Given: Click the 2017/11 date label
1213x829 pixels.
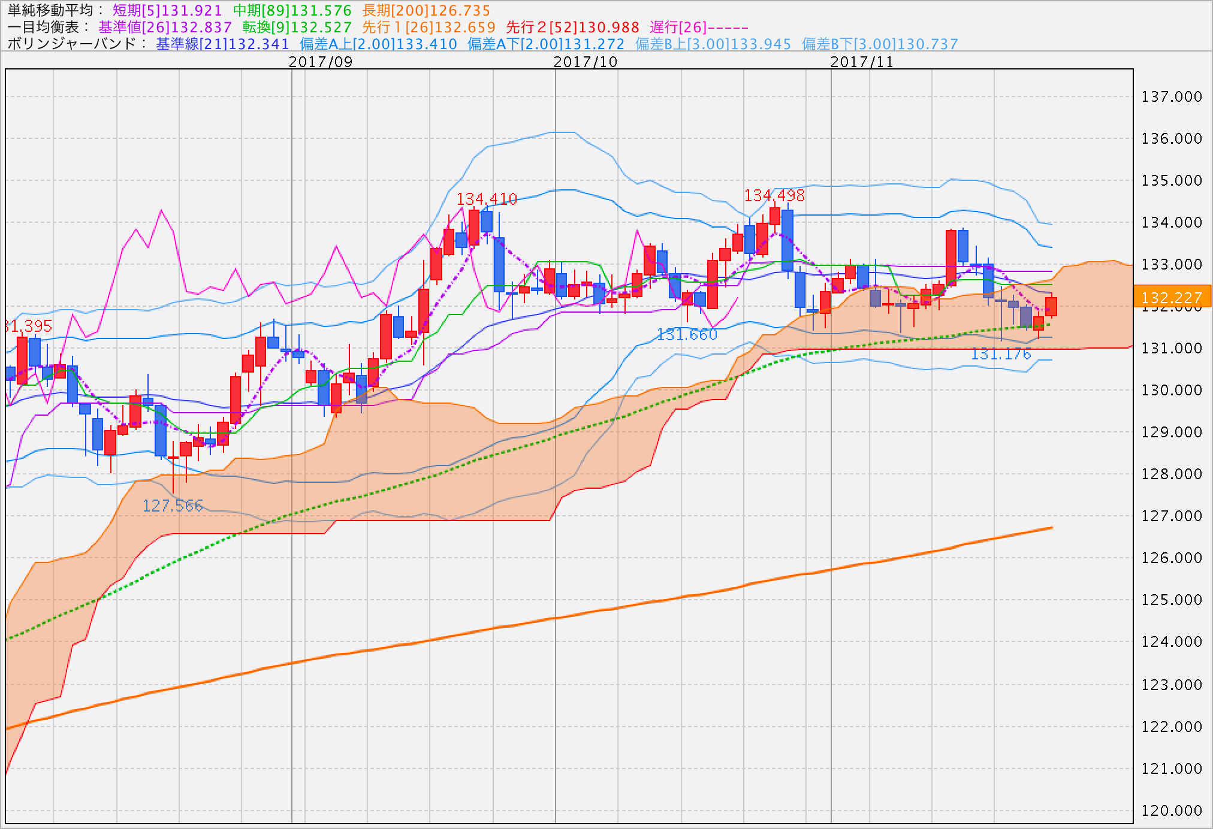Looking at the screenshot, I should 862,62.
